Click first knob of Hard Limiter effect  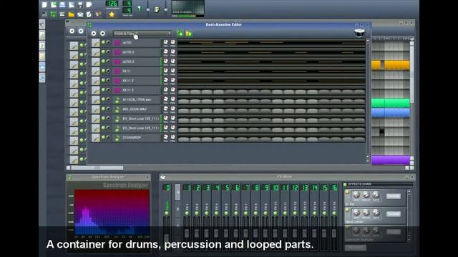(356, 213)
